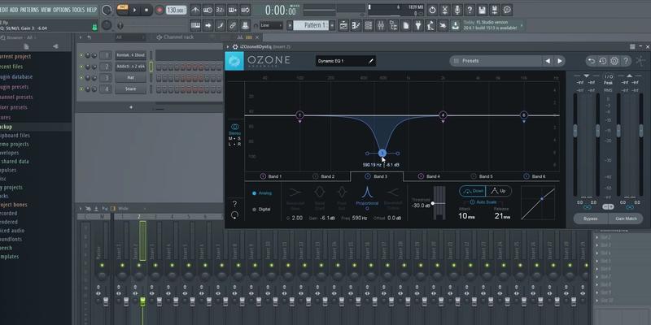Open the HELP menu

[x=91, y=10]
